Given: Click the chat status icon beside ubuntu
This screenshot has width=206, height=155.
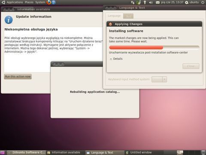Looking at the screenshot, I should (187, 3).
